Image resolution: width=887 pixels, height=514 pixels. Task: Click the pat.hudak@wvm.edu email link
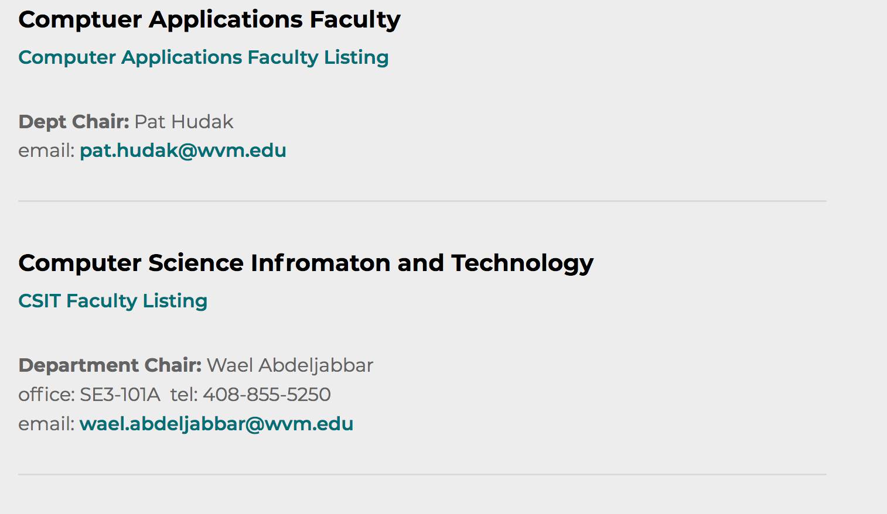pyautogui.click(x=183, y=150)
